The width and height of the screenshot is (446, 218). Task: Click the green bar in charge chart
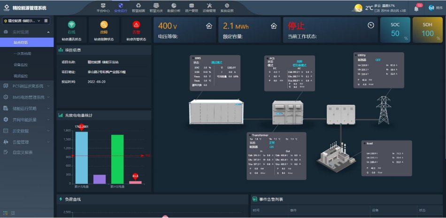(x=117, y=159)
